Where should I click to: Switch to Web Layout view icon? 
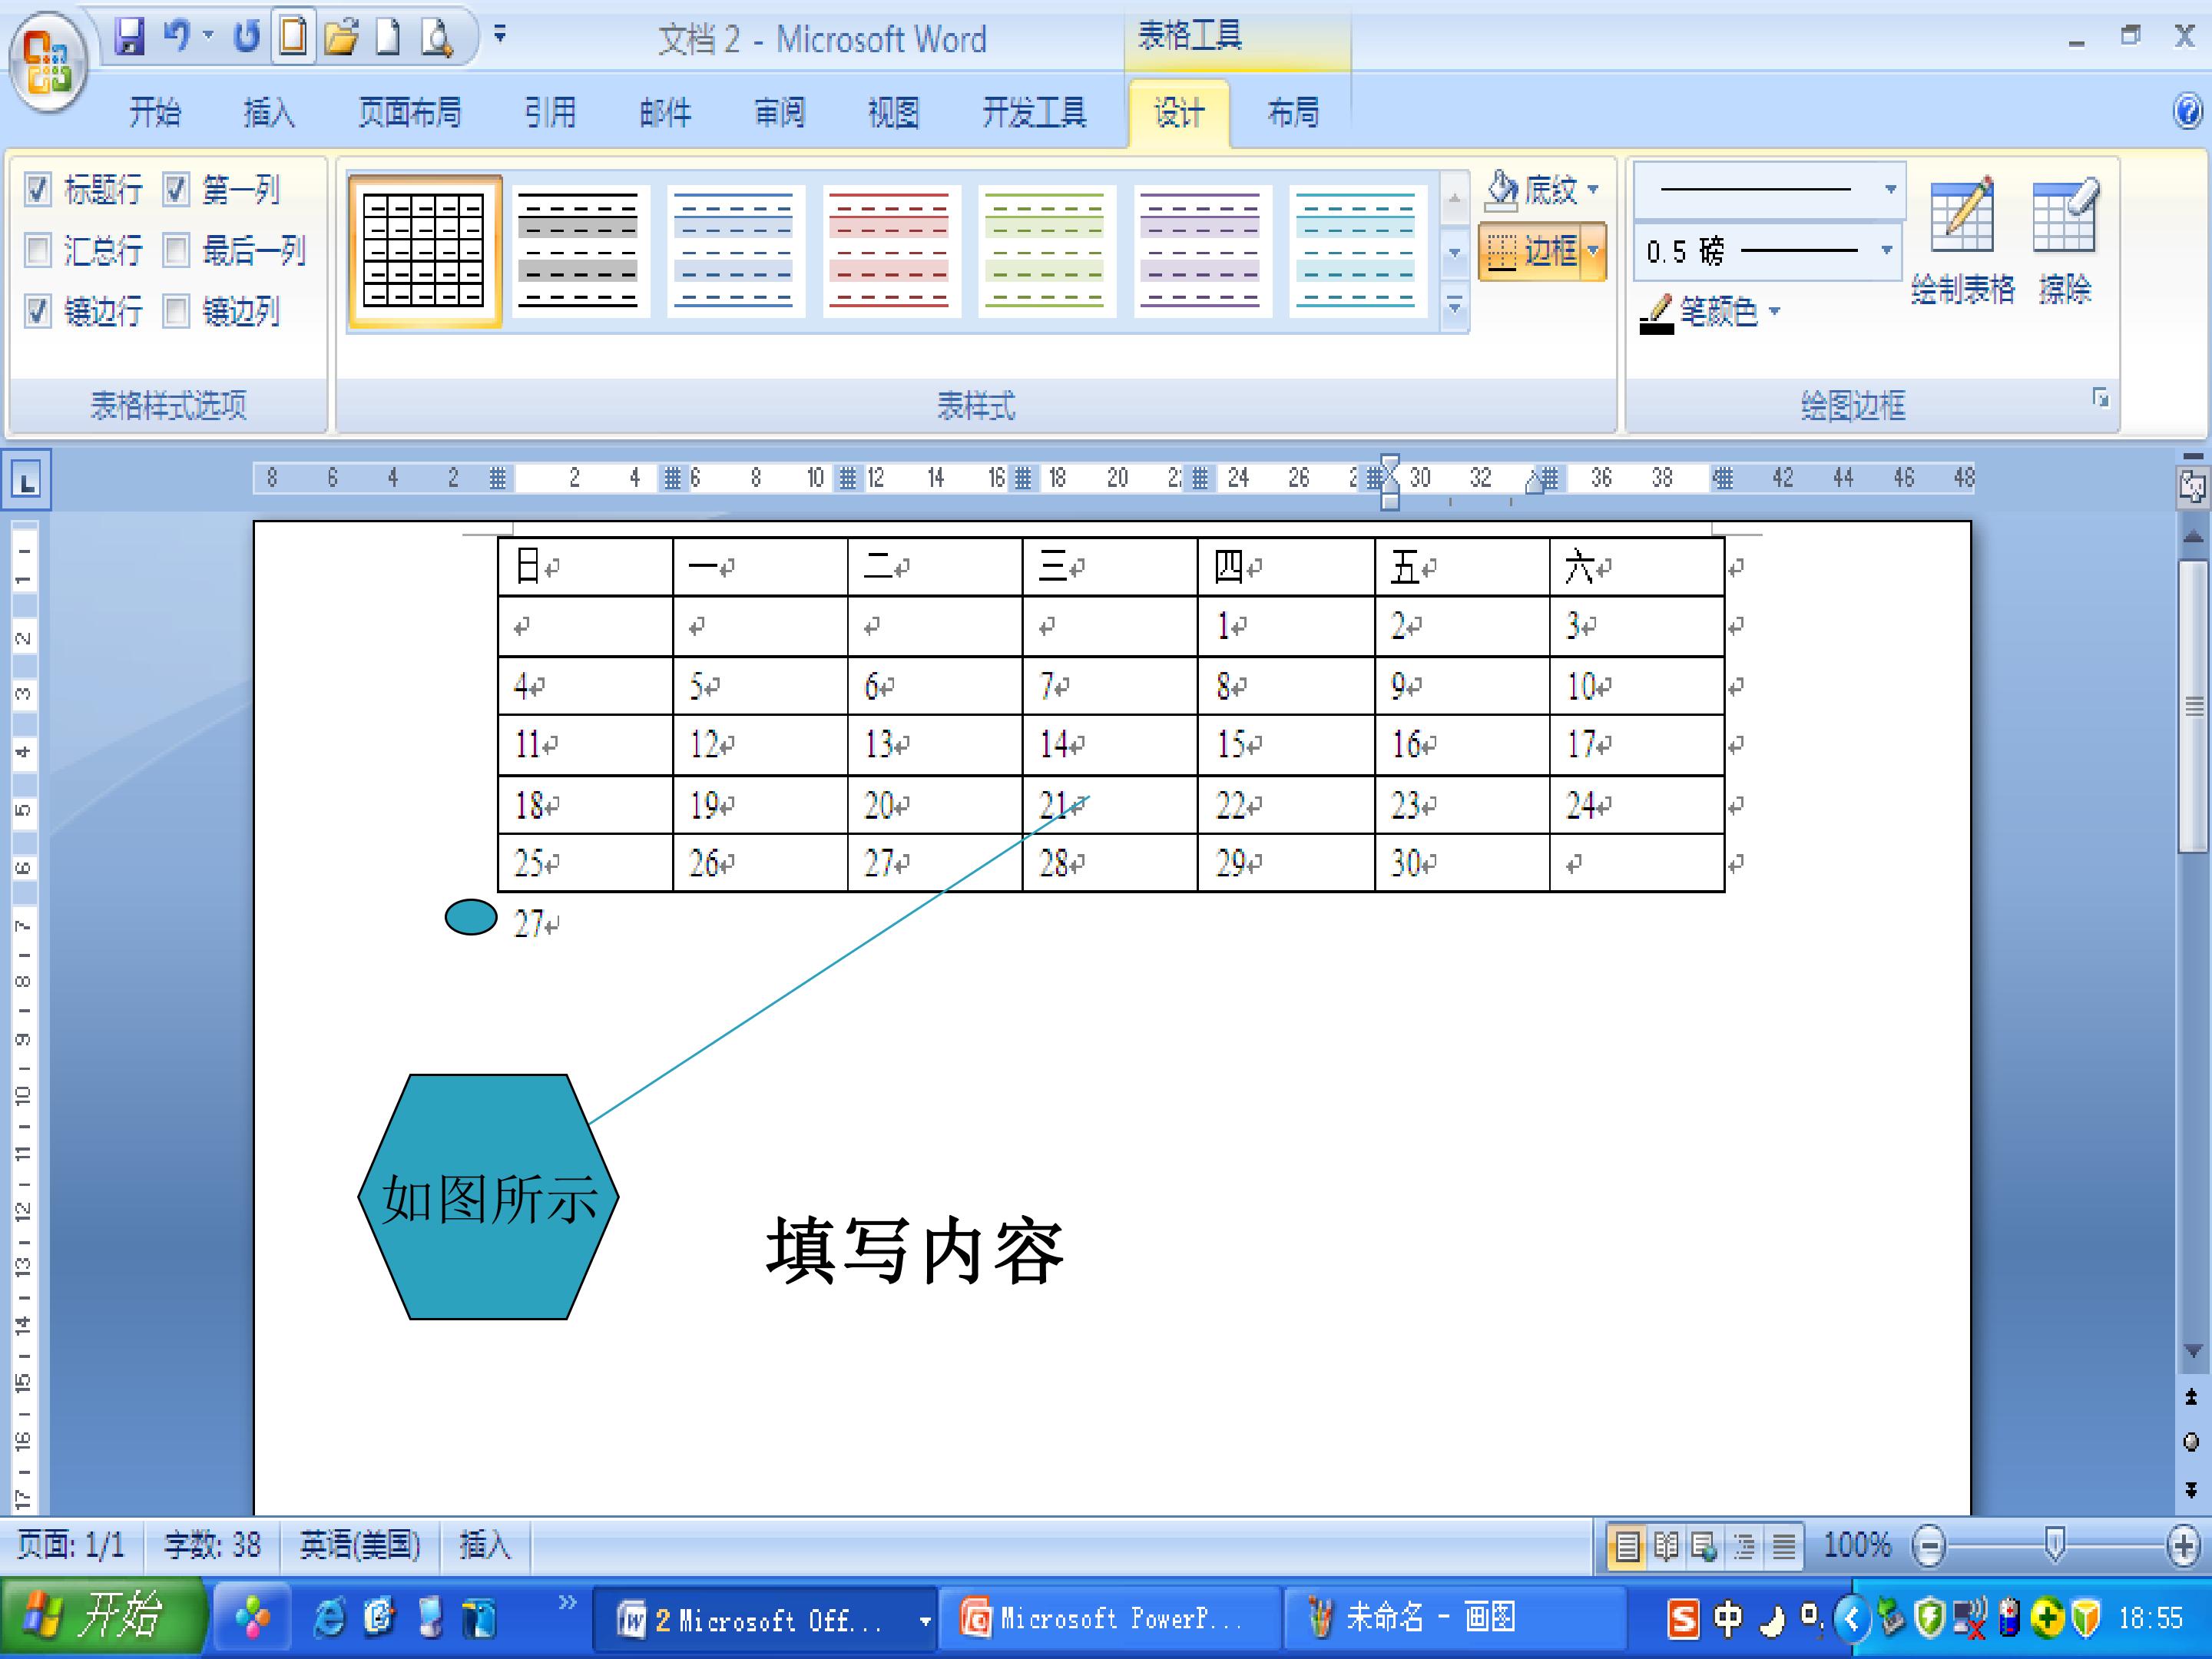point(1705,1547)
